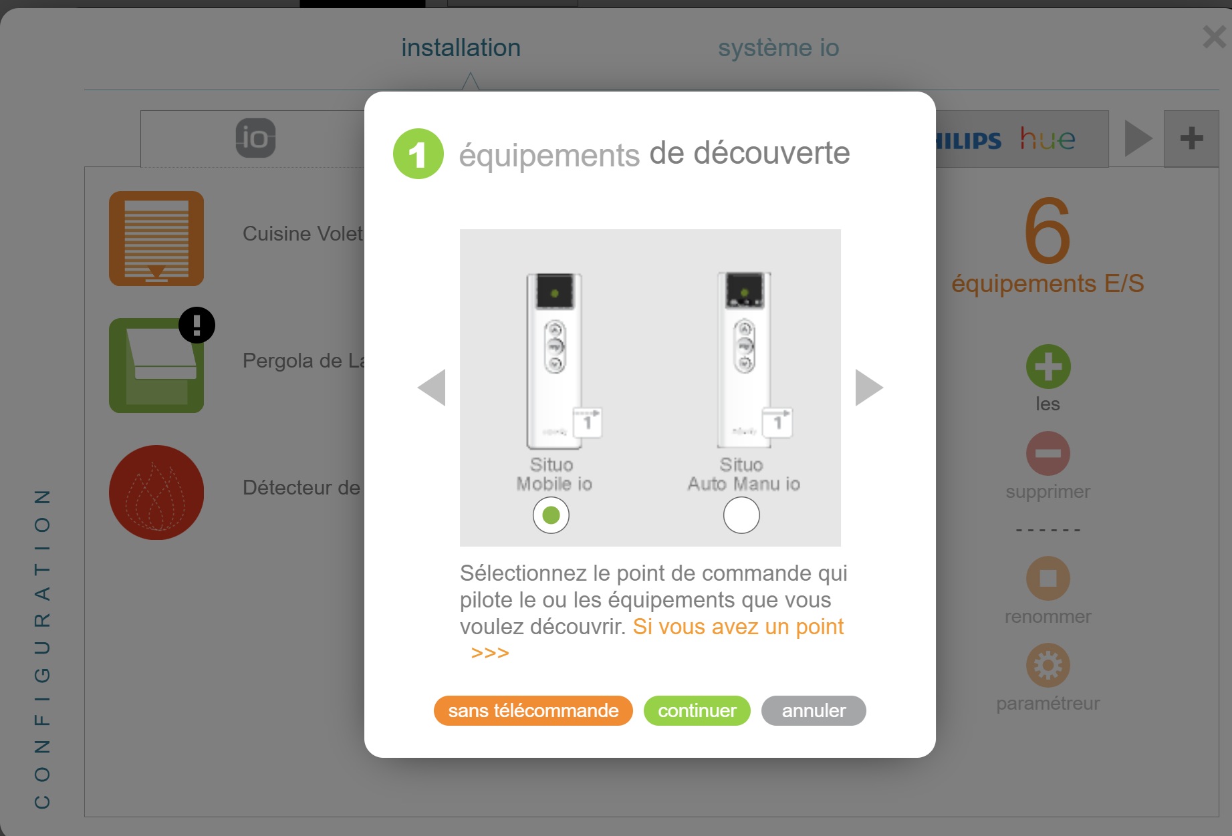The image size is (1232, 836).
Task: Select the Cuisine Volet shutter icon
Action: (156, 239)
